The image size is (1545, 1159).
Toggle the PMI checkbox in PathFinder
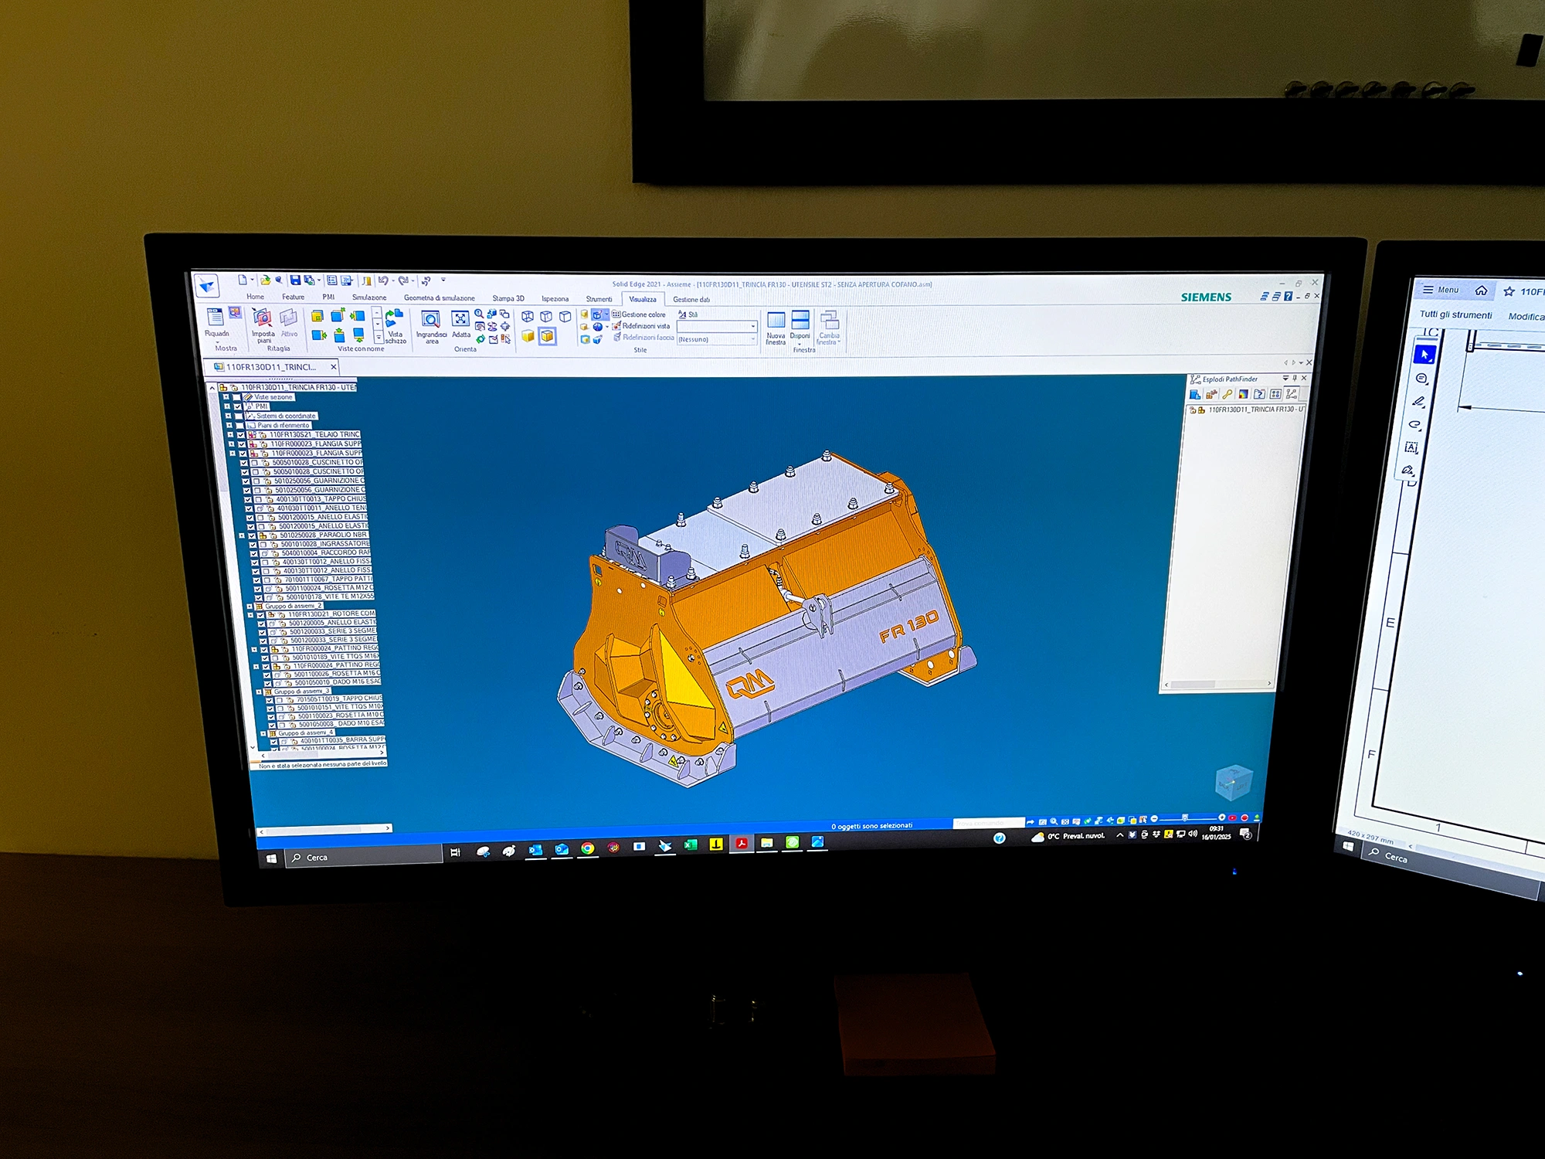[237, 406]
